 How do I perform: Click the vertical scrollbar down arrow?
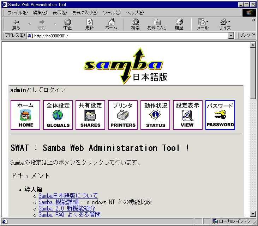[253, 214]
